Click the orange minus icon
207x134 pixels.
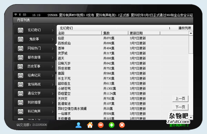101,125
